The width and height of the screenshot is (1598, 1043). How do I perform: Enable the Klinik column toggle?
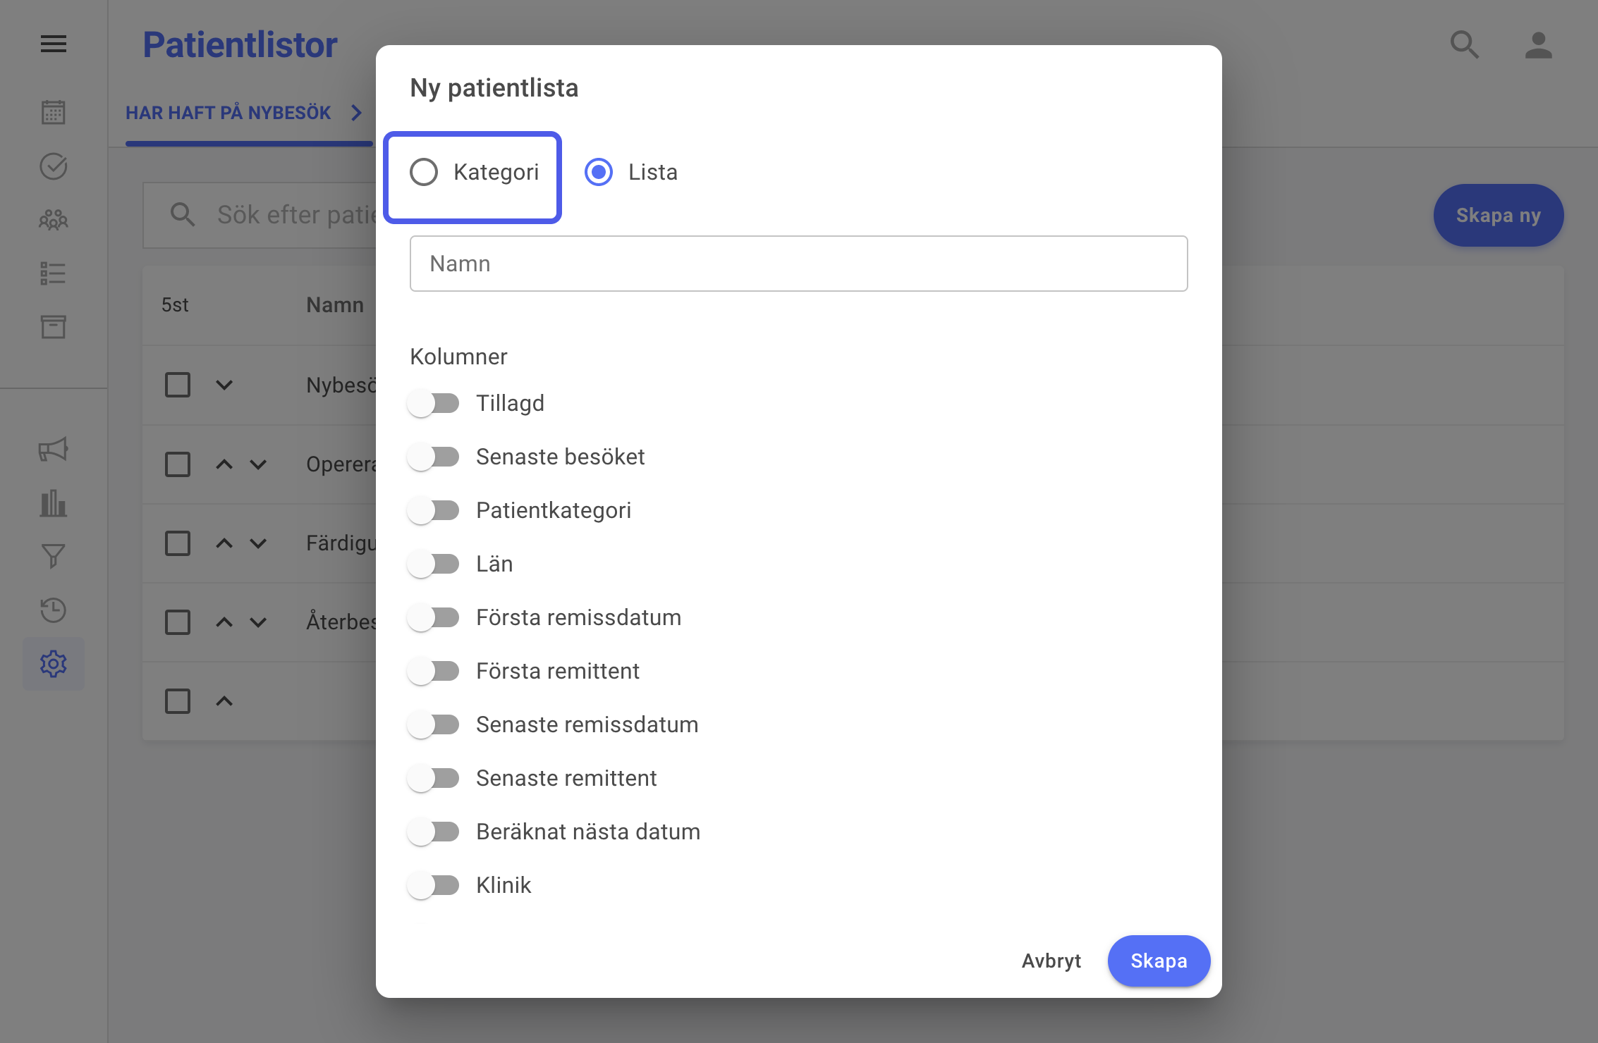pyautogui.click(x=433, y=885)
